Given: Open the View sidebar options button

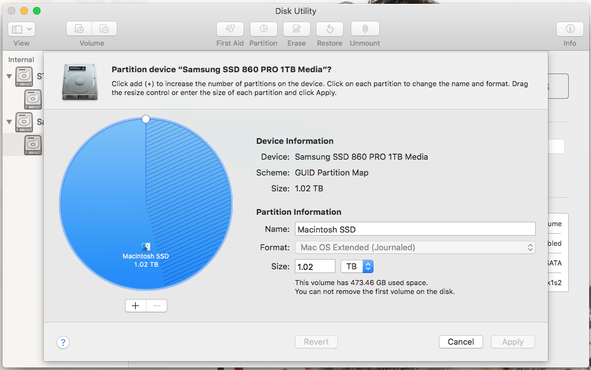Looking at the screenshot, I should (22, 29).
